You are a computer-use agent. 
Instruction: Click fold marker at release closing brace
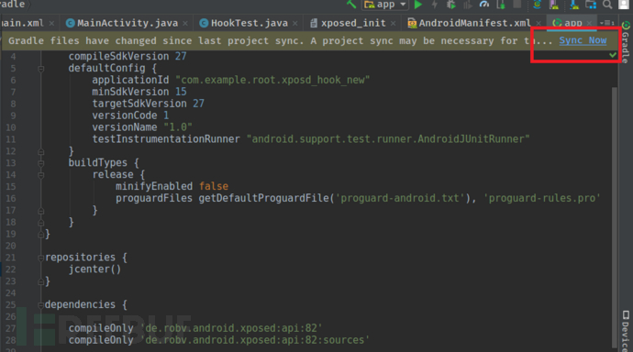tap(40, 211)
